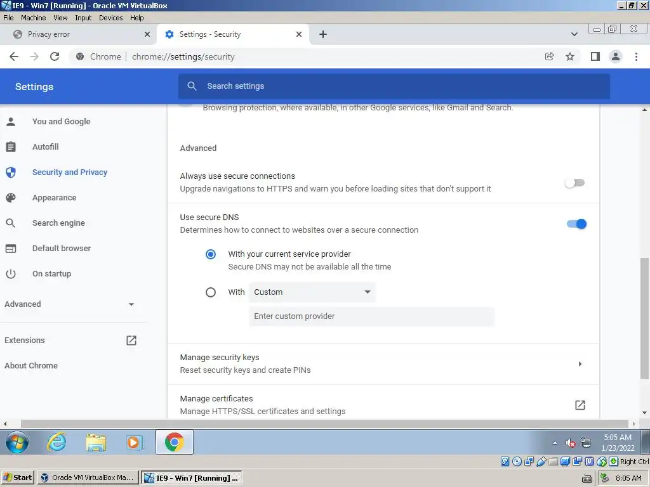The height and width of the screenshot is (487, 650).
Task: Select the custom provider radio button
Action: (x=211, y=292)
